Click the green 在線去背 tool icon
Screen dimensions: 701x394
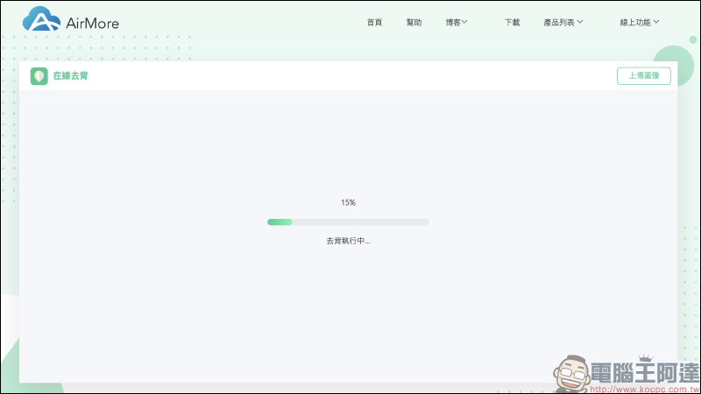pos(39,76)
